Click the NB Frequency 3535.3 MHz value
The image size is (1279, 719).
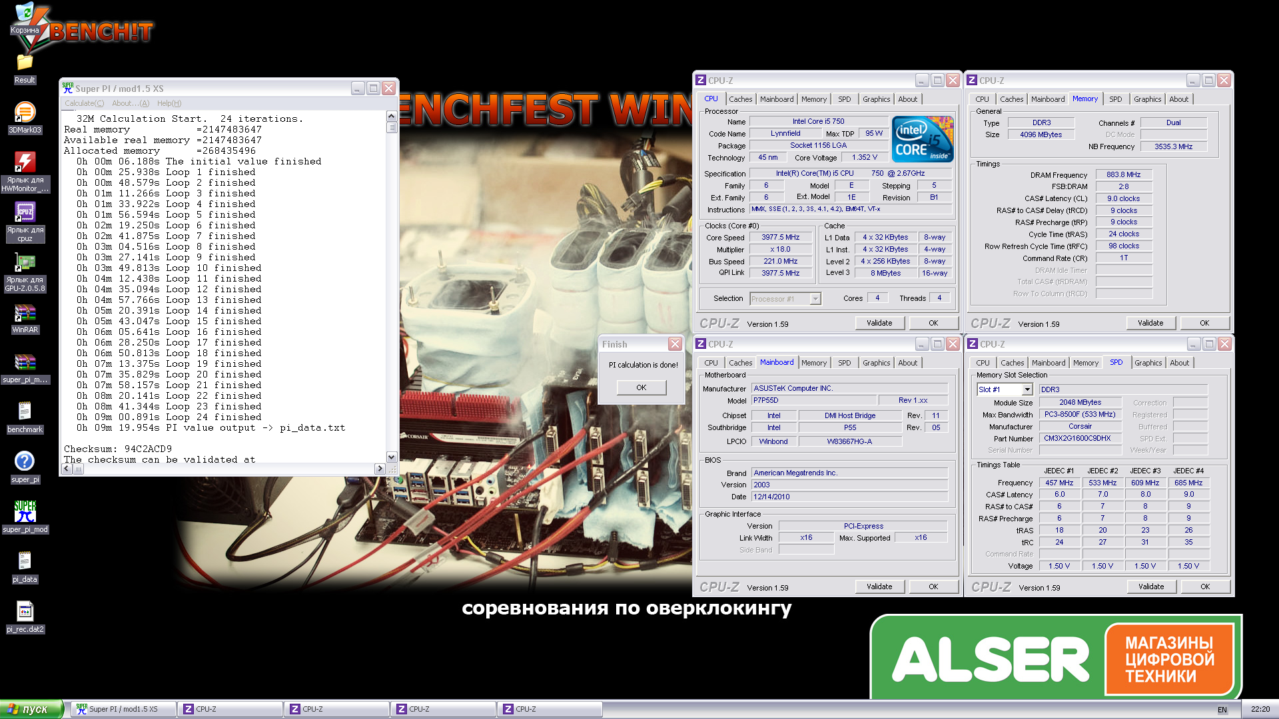[x=1174, y=147]
